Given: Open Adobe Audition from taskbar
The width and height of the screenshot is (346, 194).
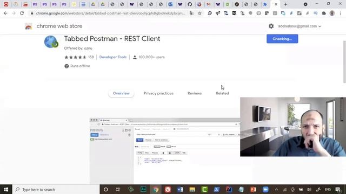Looking at the screenshot, I should point(143,189).
